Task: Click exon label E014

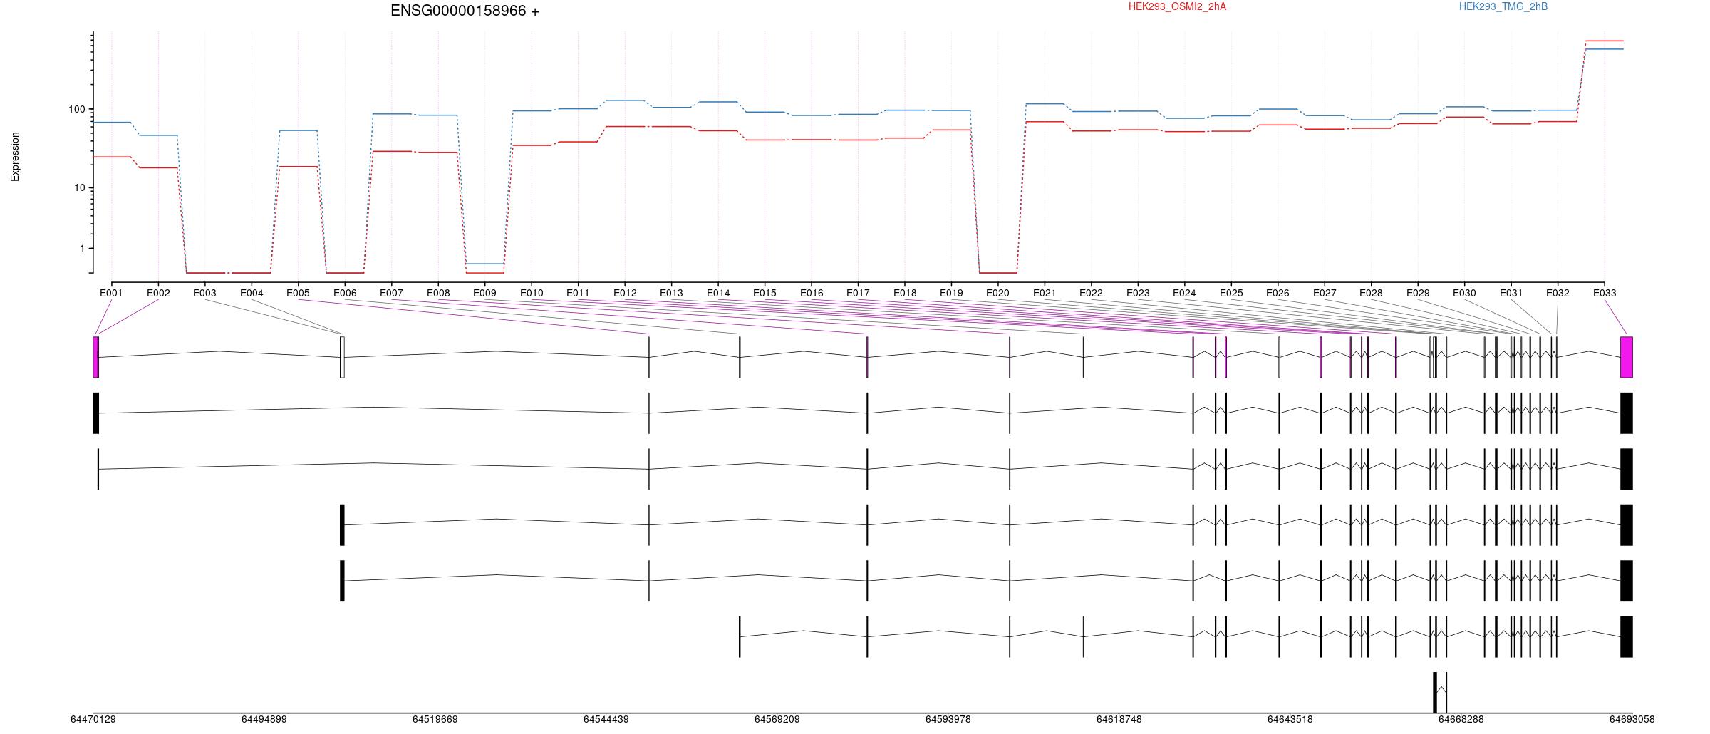Action: point(718,293)
